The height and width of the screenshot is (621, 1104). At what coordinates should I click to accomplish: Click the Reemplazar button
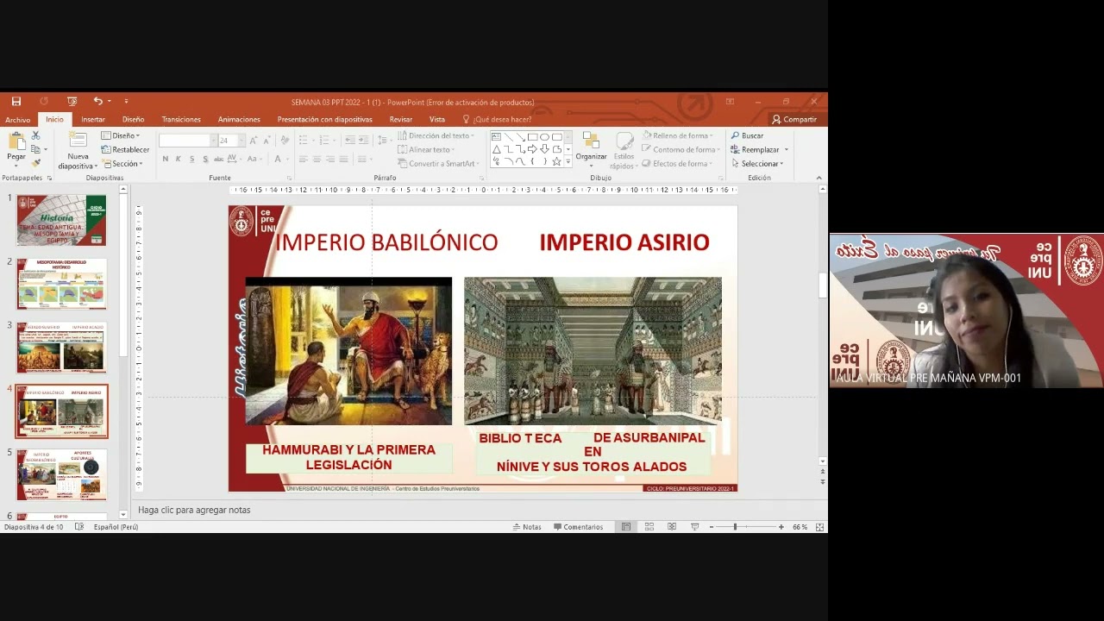[755, 149]
